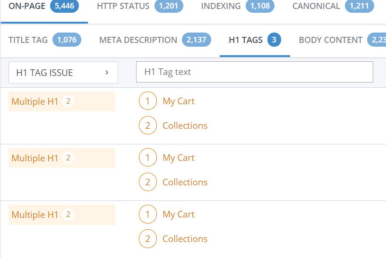Open Multiple H1 issue in third row
The height and width of the screenshot is (258, 386).
(x=35, y=215)
